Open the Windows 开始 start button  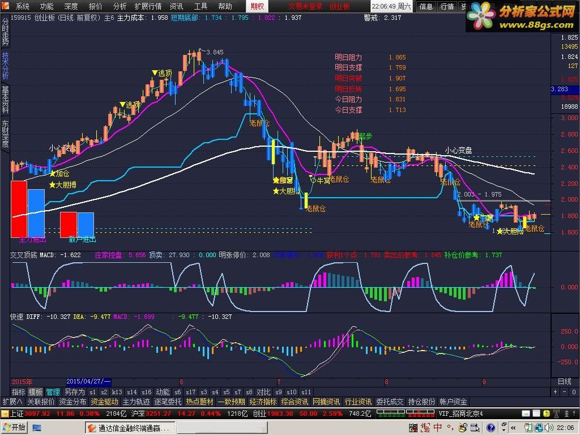coord(14,428)
